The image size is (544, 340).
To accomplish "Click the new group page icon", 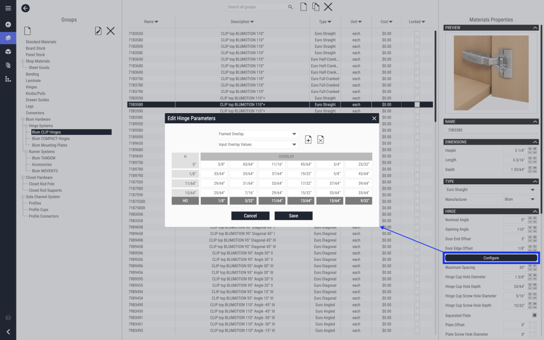I will point(28,31).
